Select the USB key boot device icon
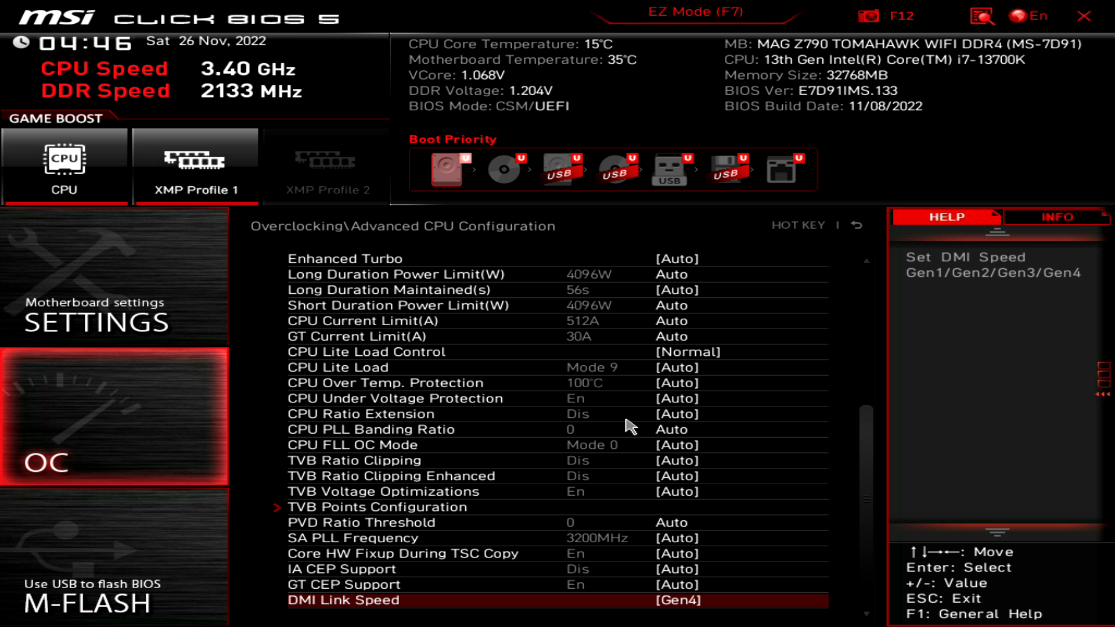1115x627 pixels. pos(671,169)
